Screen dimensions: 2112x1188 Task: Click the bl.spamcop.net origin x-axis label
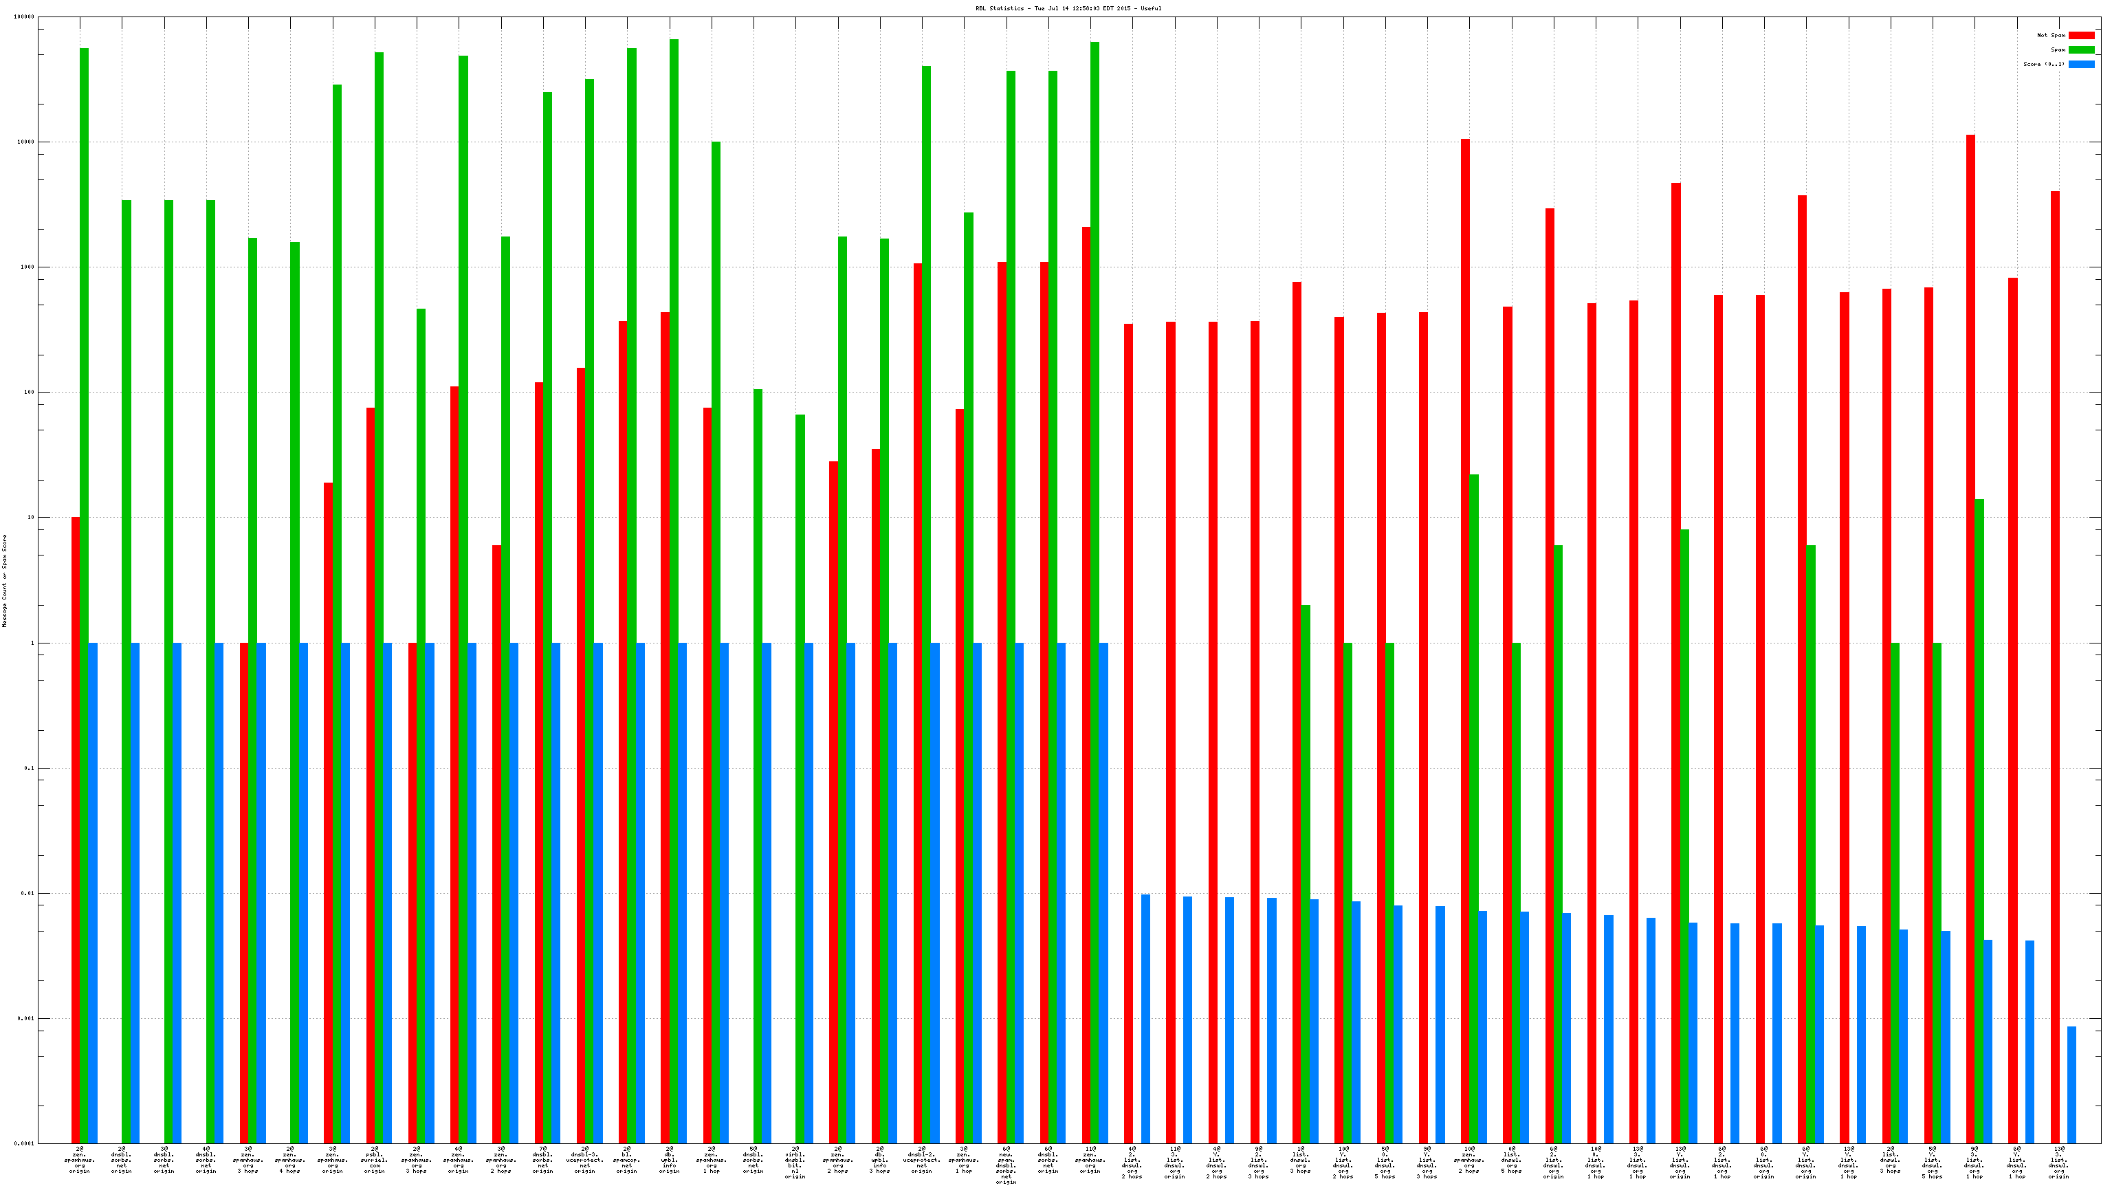tap(627, 1159)
